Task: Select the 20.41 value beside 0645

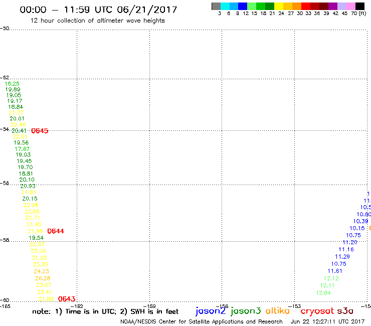Action: click(19, 131)
